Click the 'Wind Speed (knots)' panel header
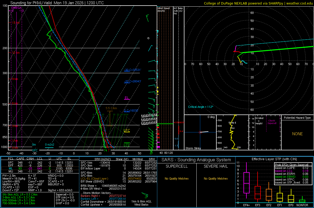314x208 pixels. tap(164, 9)
